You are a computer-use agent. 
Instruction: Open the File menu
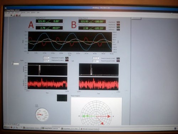click(6, 13)
